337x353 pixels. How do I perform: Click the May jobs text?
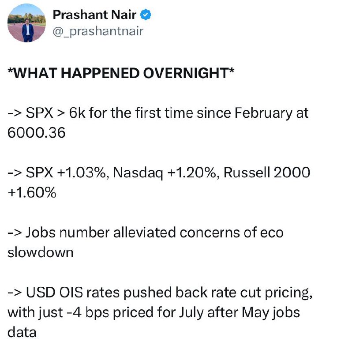click(271, 313)
